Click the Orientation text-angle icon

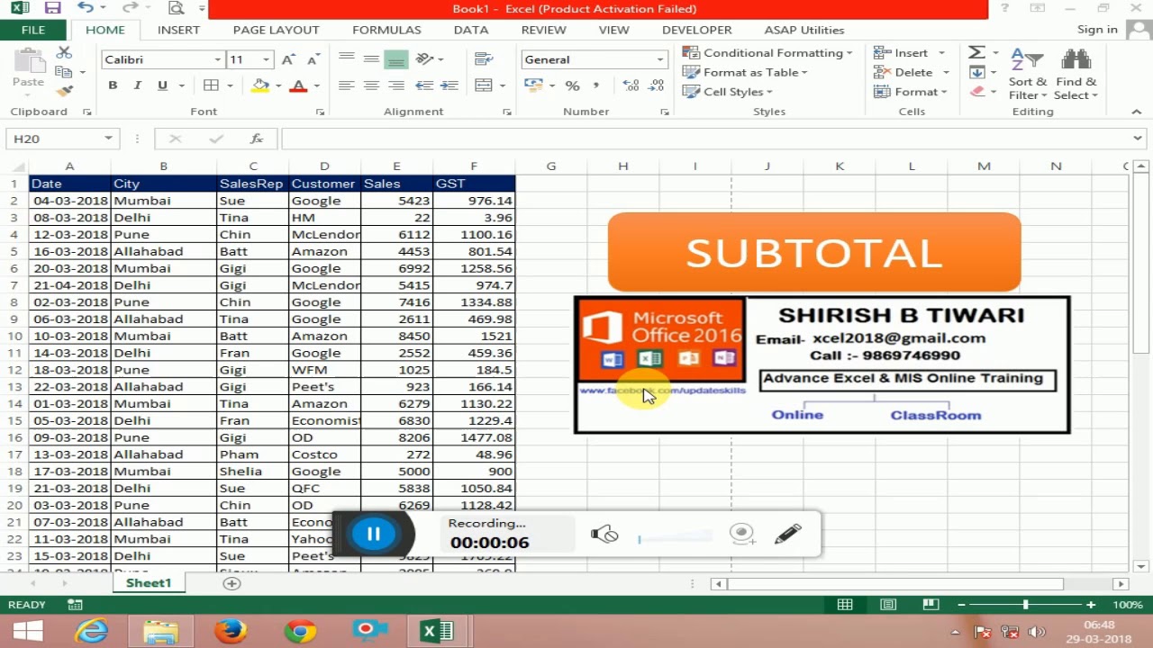coord(425,59)
